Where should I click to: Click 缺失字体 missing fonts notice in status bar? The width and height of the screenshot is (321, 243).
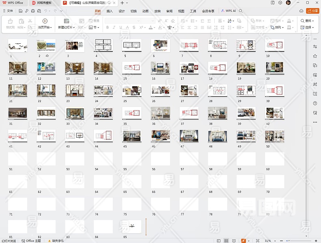pos(56,241)
